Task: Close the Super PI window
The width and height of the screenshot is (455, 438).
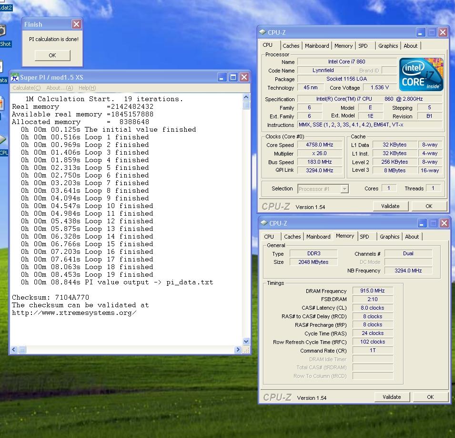Action: pyautogui.click(x=244, y=77)
